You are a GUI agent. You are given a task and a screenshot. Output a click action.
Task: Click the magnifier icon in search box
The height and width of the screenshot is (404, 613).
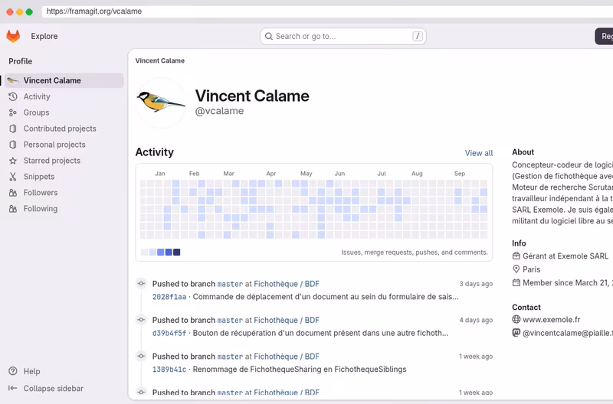[x=269, y=36]
